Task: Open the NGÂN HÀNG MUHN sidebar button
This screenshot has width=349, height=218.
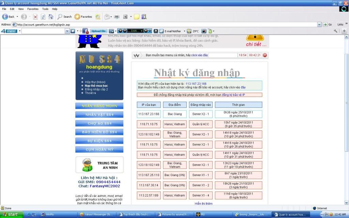Action: point(99,106)
